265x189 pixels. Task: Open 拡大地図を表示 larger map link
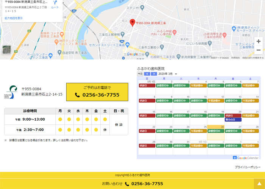point(14,18)
